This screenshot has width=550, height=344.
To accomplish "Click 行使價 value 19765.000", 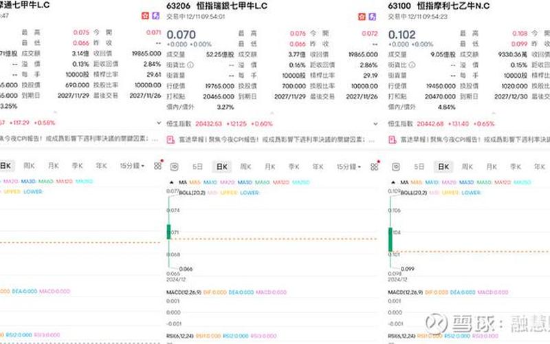I will pyautogui.click(x=219, y=86).
